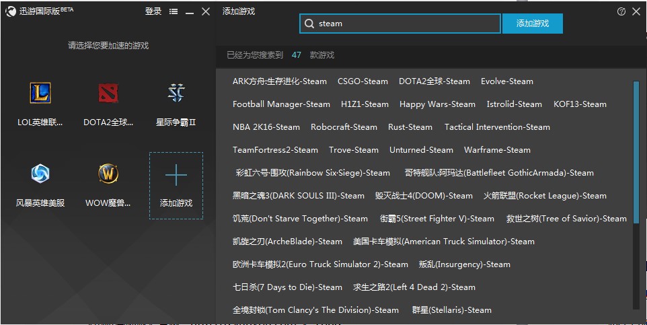This screenshot has height=325, width=647.
Task: Pick 欧洲卡车模拟2(Euro Truck Simulator 2)-Steam
Action: pyautogui.click(x=320, y=264)
